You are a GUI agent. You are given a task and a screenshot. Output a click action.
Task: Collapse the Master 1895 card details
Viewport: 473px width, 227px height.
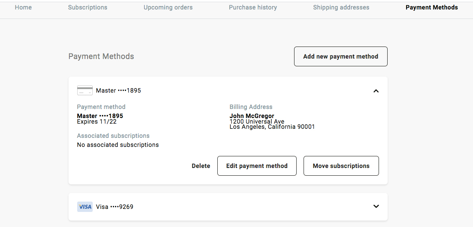pos(376,91)
